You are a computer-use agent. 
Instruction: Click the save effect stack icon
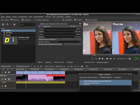point(80,24)
